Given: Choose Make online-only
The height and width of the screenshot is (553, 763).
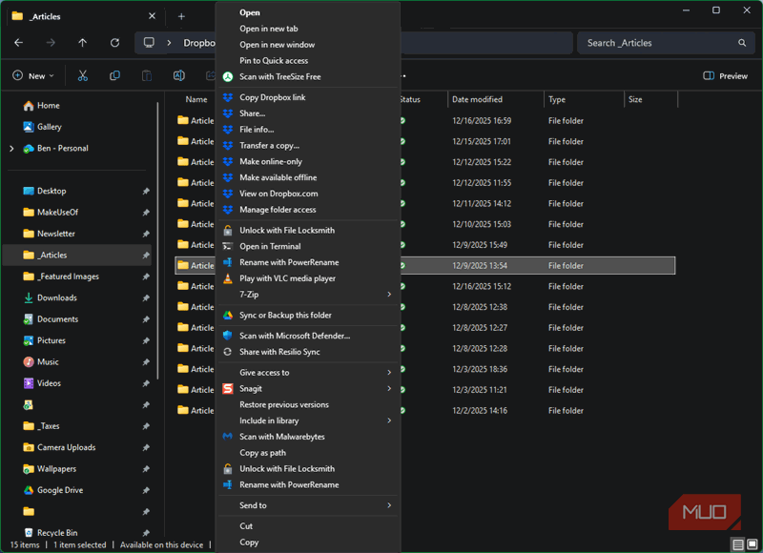Looking at the screenshot, I should (x=307, y=161).
